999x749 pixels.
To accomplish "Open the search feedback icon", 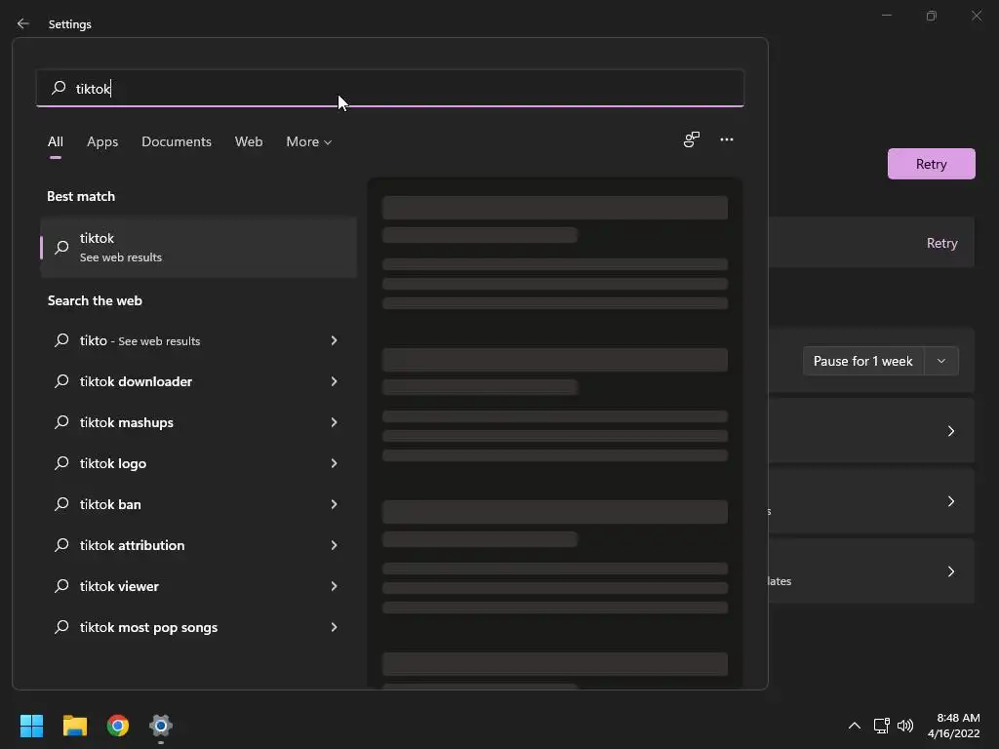I will (x=692, y=139).
